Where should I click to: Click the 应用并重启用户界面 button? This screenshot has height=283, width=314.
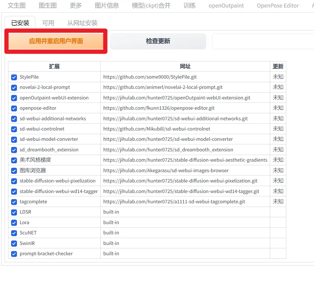click(x=56, y=41)
